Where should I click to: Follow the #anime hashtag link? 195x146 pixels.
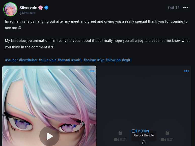pos(90,60)
